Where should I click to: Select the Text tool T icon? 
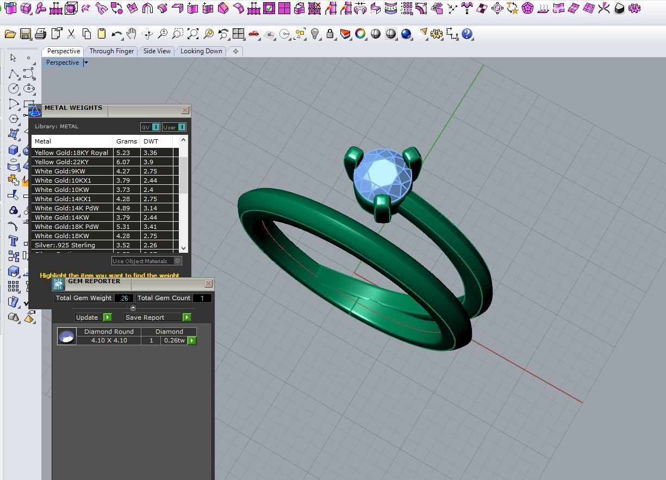tap(13, 241)
